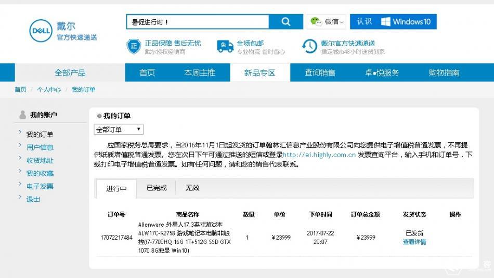Click the 个人中心 breadcrumb link
494x278 pixels.
pyautogui.click(x=49, y=90)
